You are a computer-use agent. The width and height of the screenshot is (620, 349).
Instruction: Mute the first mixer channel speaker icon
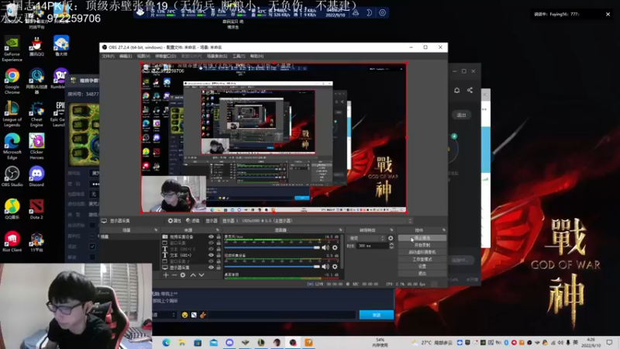(x=325, y=247)
